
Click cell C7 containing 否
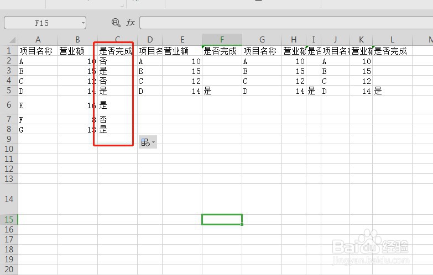tap(117, 119)
